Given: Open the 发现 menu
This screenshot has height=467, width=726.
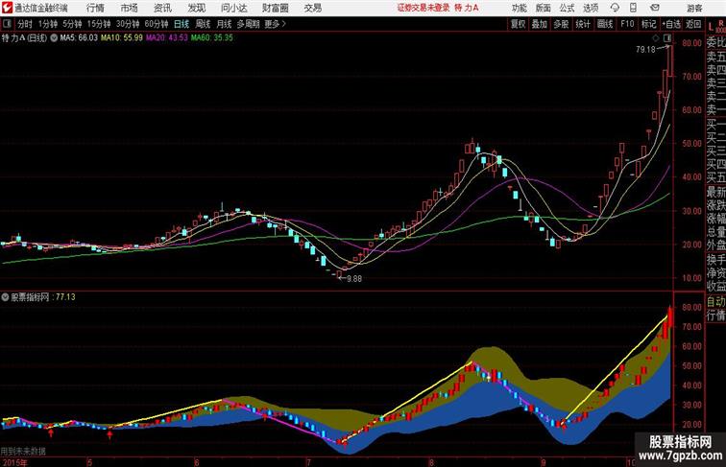Looking at the screenshot, I should point(196,8).
